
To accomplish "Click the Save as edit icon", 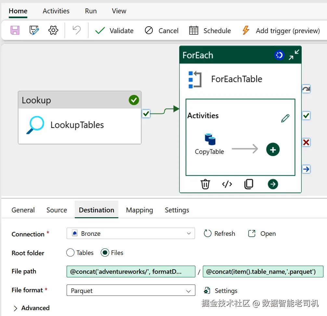I will (x=34, y=31).
